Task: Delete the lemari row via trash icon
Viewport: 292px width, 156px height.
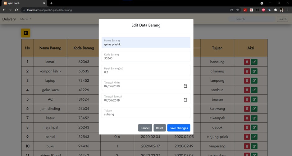Action: (247, 62)
